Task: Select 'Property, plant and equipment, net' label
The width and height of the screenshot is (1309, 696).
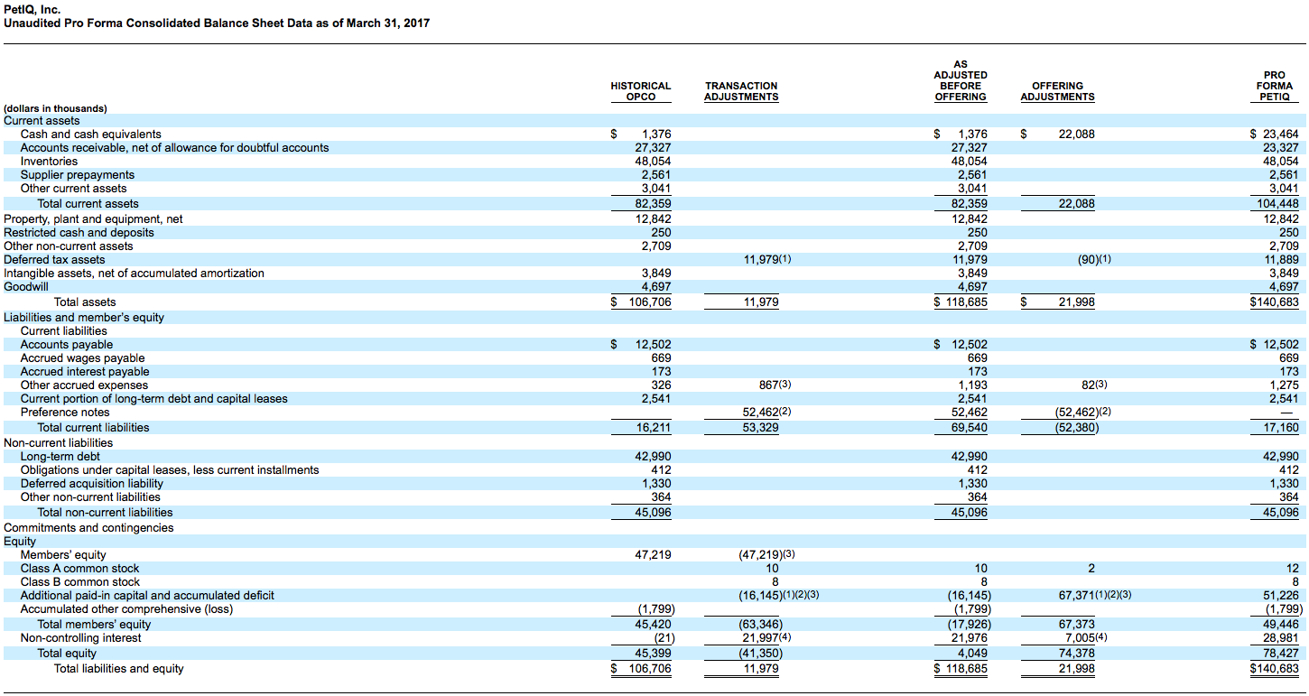Action: tap(94, 218)
